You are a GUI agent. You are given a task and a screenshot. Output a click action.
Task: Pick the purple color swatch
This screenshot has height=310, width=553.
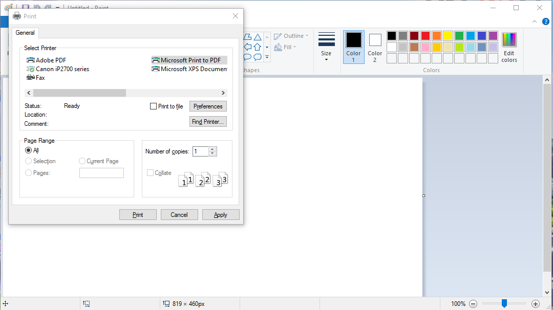pos(493,36)
